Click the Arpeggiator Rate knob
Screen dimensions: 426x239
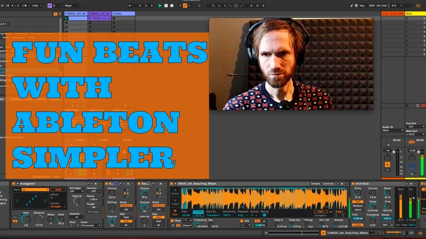(26, 219)
